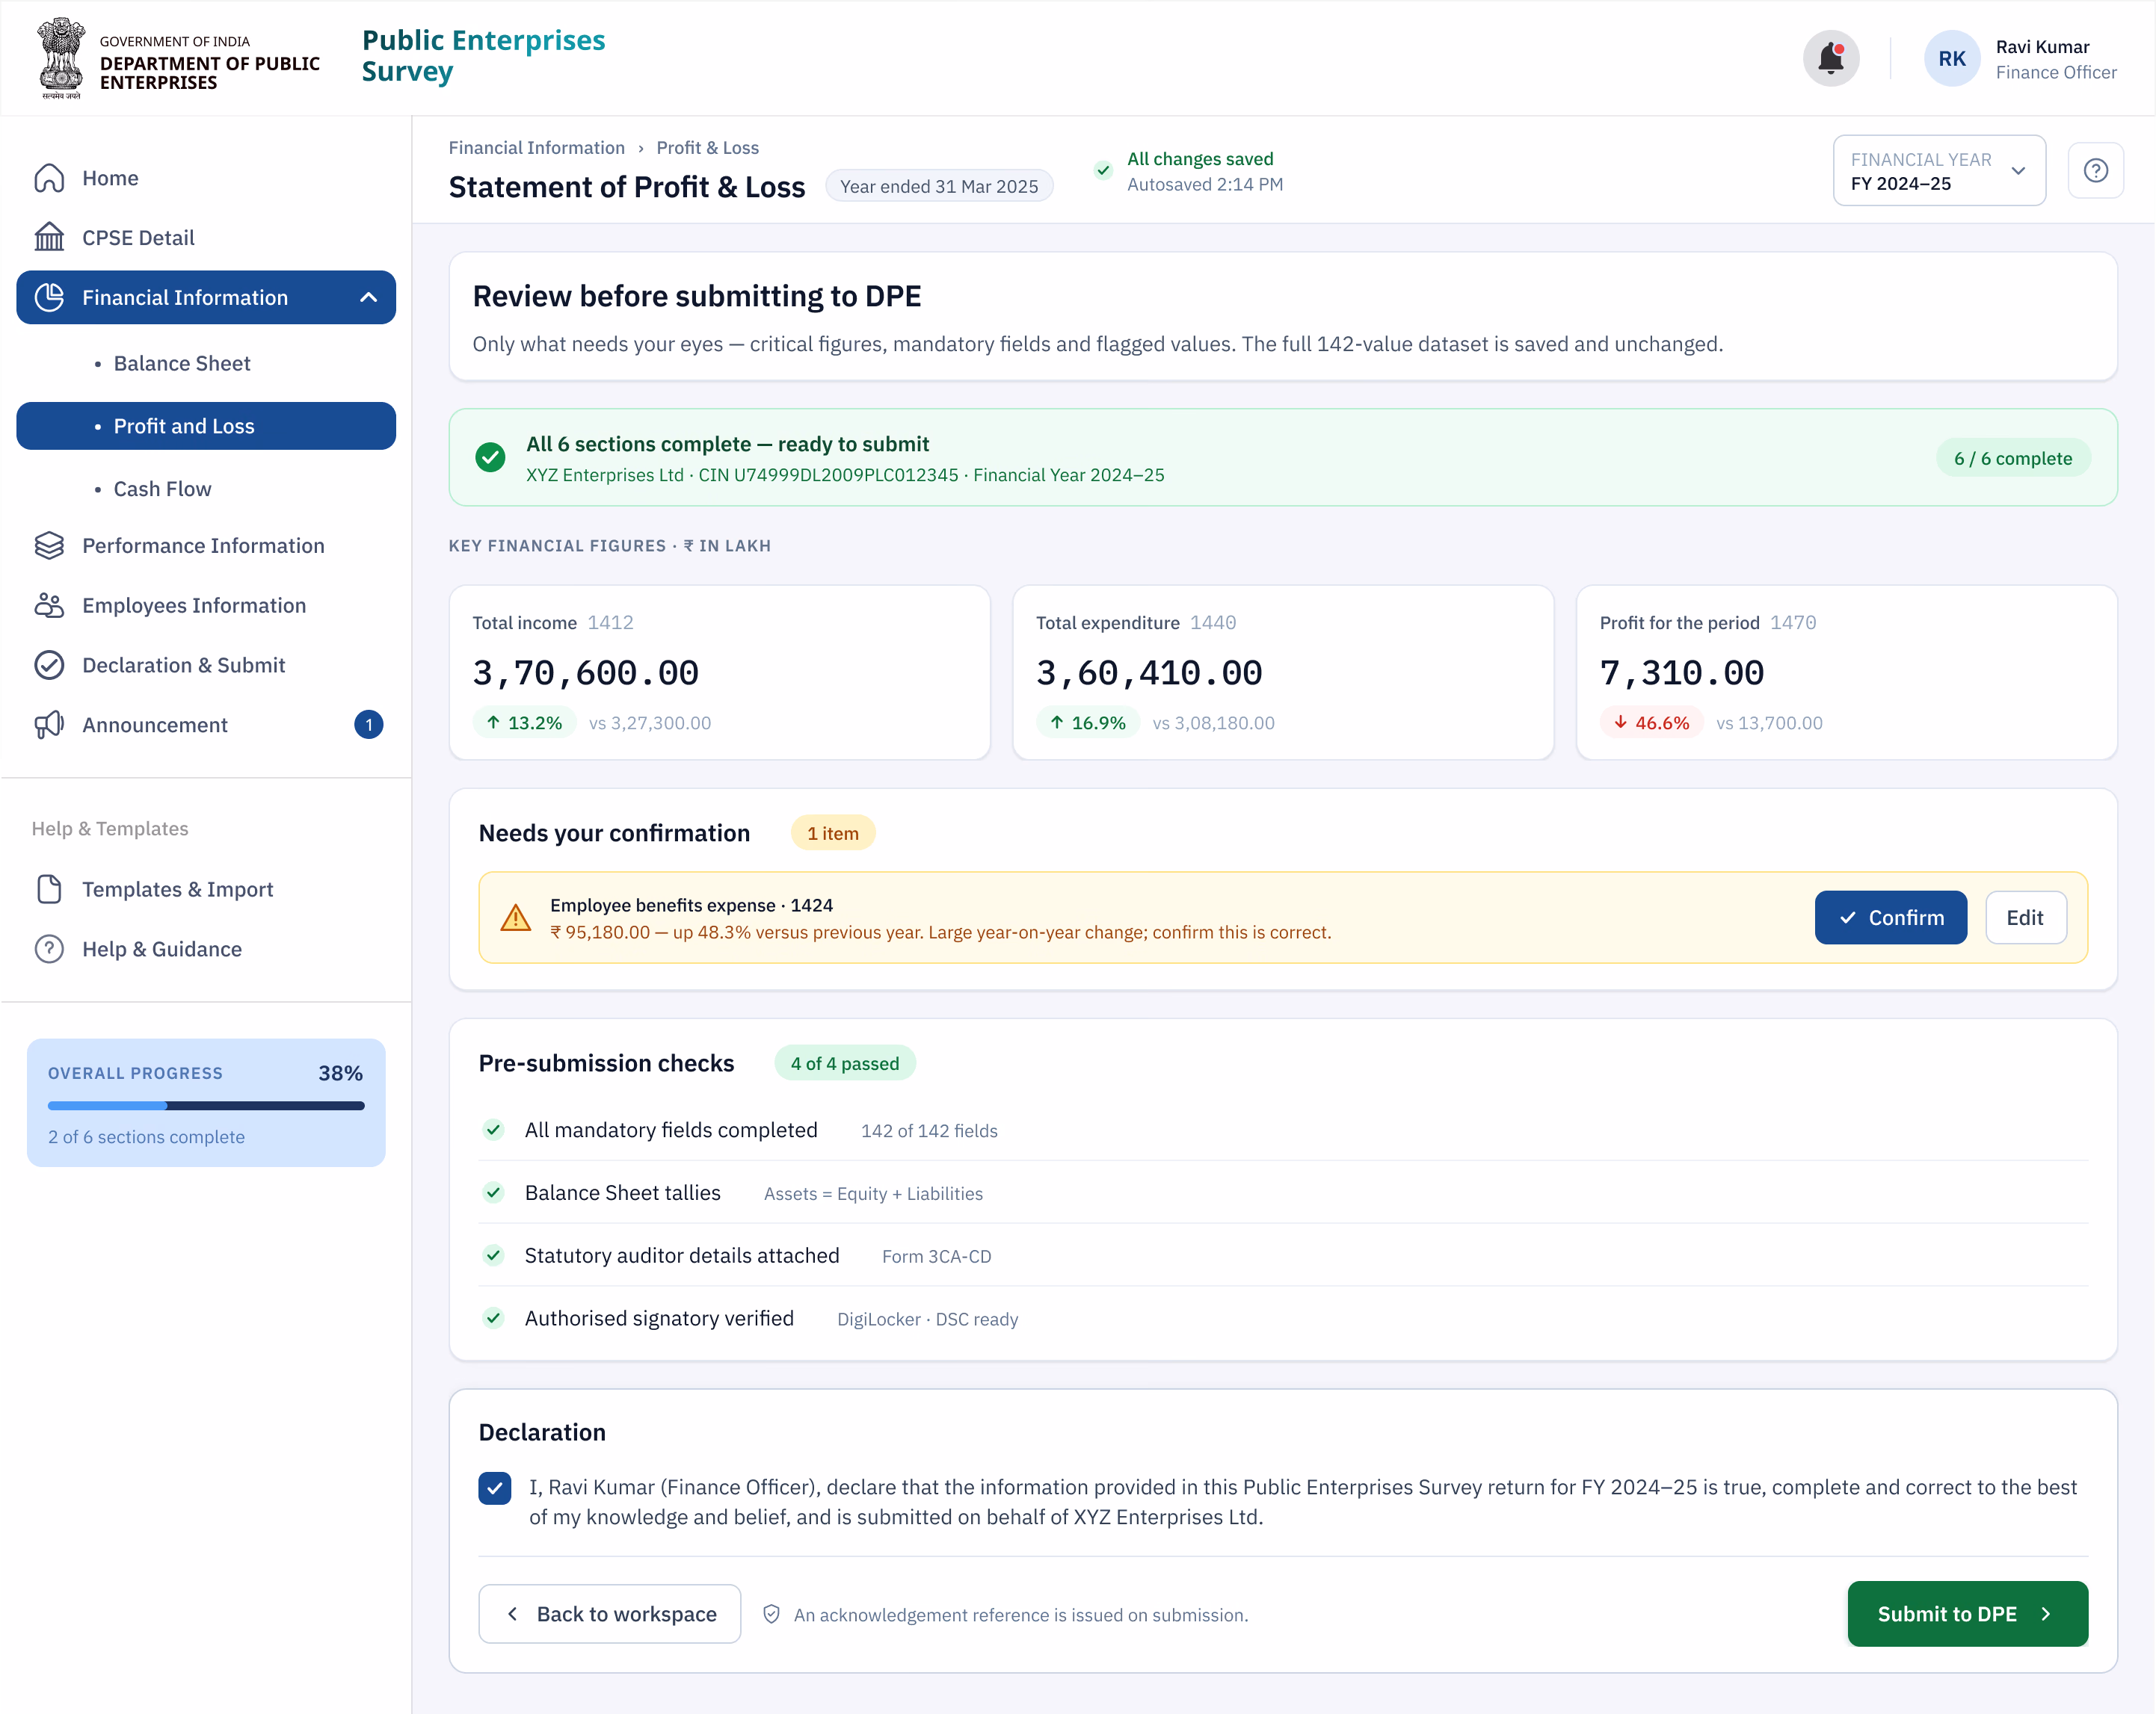Image resolution: width=2156 pixels, height=1714 pixels.
Task: Click the warning triangle on Employee benefits row
Action: [515, 918]
